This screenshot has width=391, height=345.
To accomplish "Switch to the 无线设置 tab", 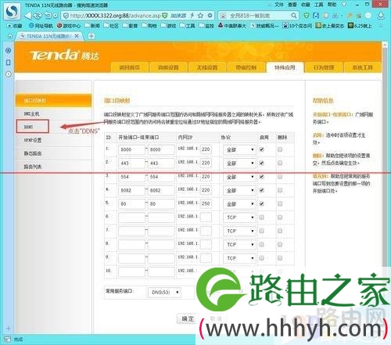I will [x=207, y=67].
